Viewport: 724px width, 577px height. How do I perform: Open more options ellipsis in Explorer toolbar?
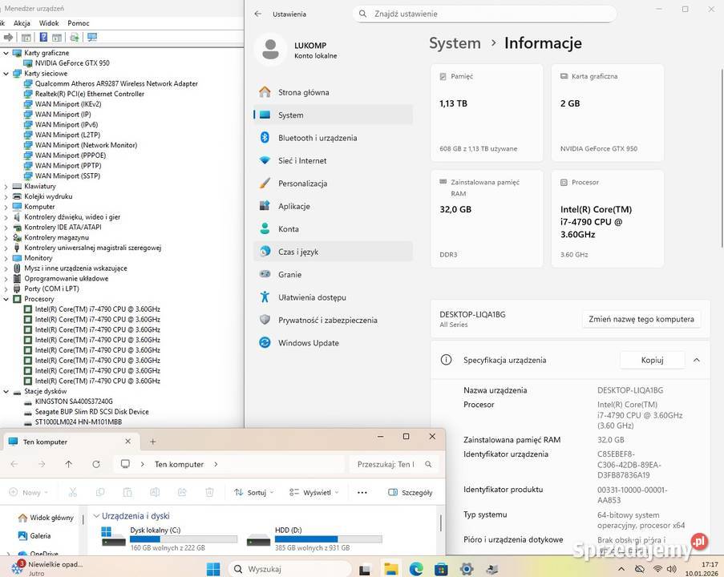[x=362, y=493]
